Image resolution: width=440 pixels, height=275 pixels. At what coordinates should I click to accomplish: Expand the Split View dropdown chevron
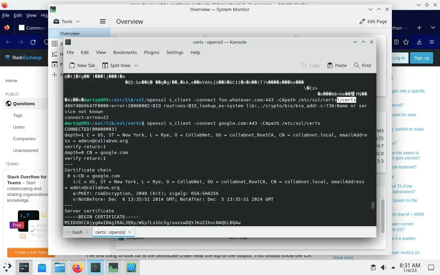point(136,65)
